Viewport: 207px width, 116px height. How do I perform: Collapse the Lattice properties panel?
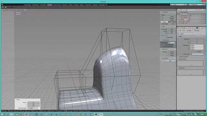[178, 36]
